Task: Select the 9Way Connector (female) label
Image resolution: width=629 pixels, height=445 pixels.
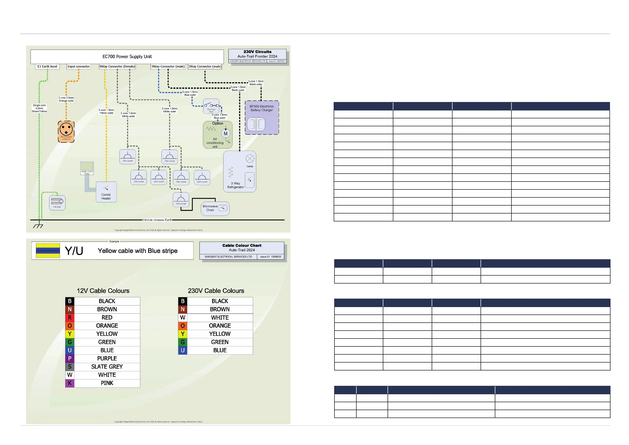Action: tap(117, 67)
